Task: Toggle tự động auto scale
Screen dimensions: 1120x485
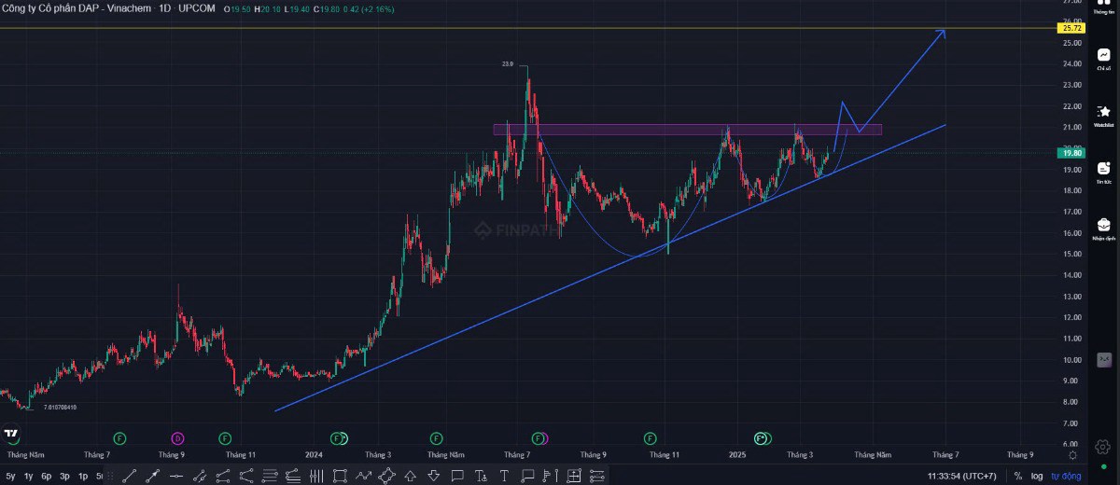Action: pyautogui.click(x=1065, y=476)
